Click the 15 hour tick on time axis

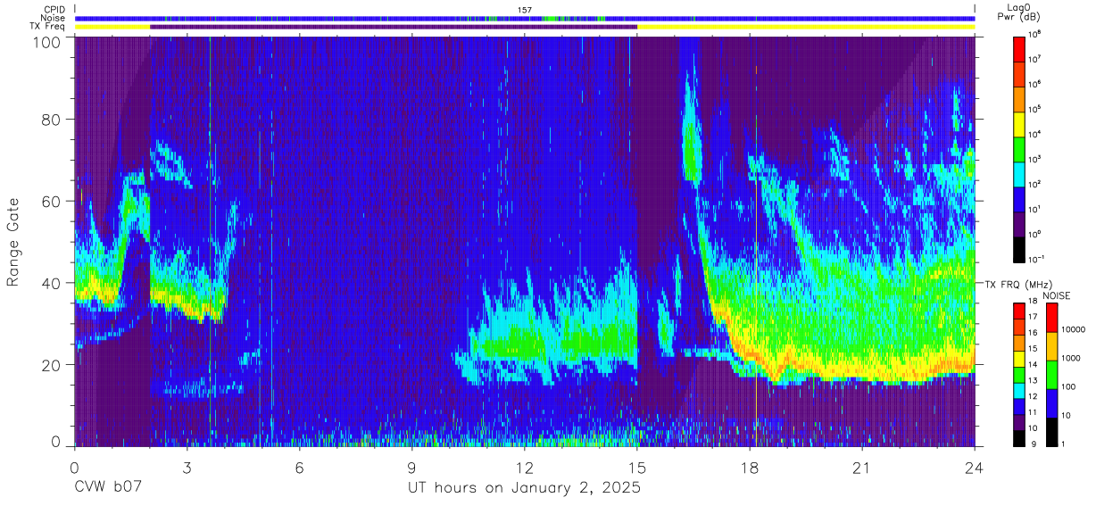point(637,469)
